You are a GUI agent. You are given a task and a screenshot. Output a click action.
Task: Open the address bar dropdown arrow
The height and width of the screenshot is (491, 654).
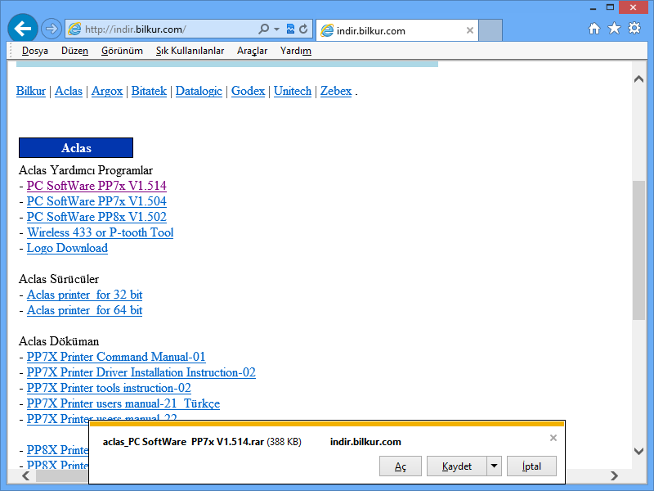click(x=276, y=29)
